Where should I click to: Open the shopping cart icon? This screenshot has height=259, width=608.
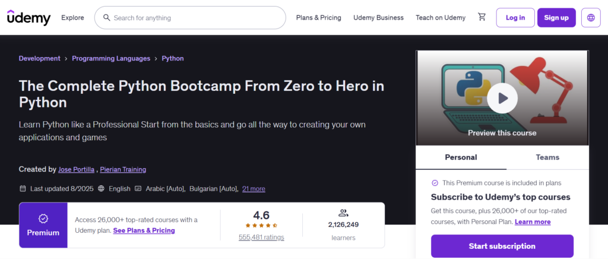[482, 17]
